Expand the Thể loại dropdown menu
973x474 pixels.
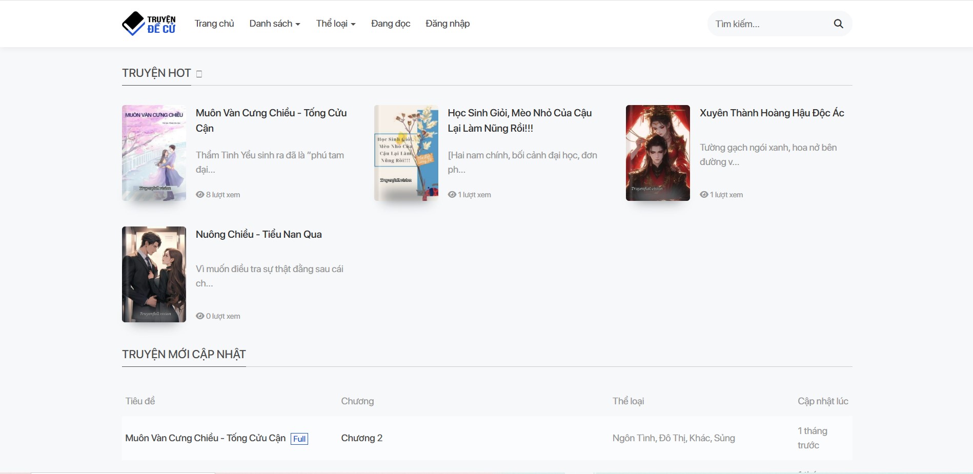[335, 24]
